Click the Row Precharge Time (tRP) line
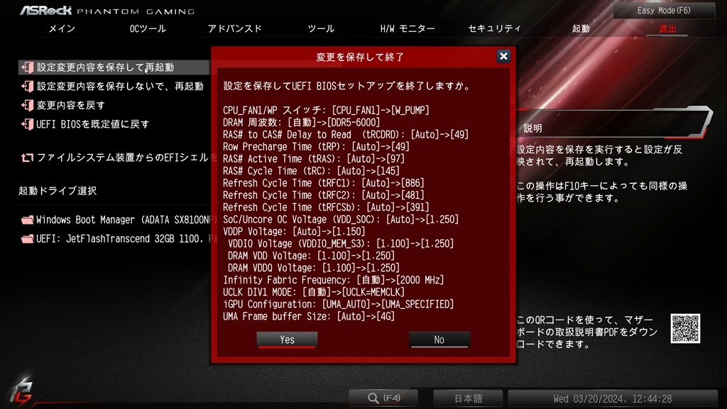Image resolution: width=727 pixels, height=409 pixels. tap(316, 146)
